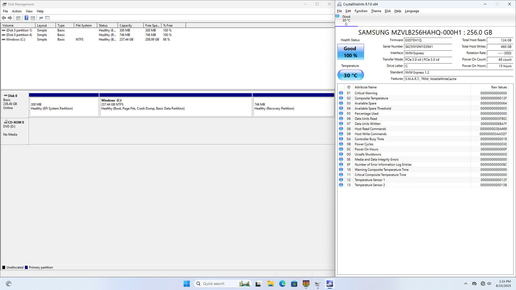Select the Windows (C:) volume row
516x290 pixels.
15,40
